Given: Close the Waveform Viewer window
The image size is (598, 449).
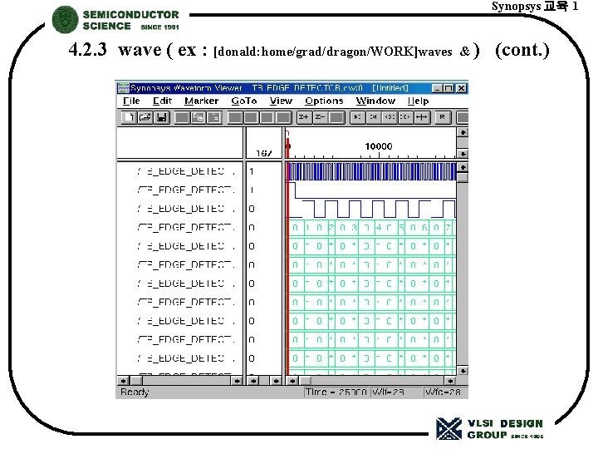Looking at the screenshot, I should pos(462,89).
